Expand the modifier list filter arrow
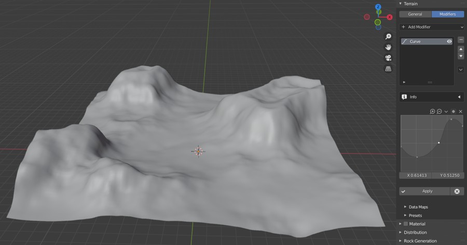Viewport: 467px width, 245px height. point(404,82)
